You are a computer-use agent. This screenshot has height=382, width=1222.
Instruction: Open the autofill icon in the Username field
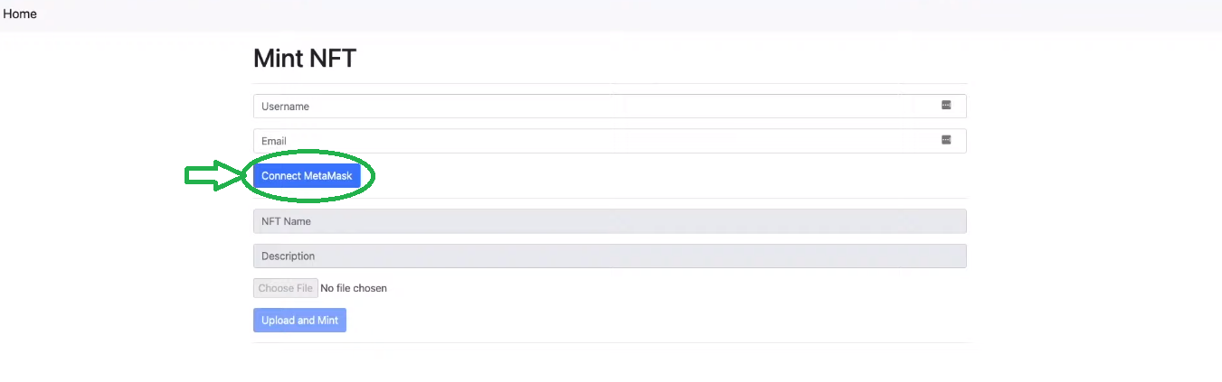coord(946,106)
